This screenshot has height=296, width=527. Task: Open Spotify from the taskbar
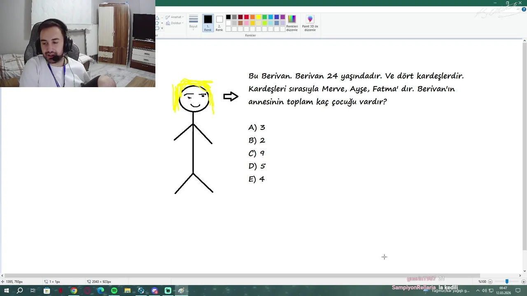click(x=114, y=291)
